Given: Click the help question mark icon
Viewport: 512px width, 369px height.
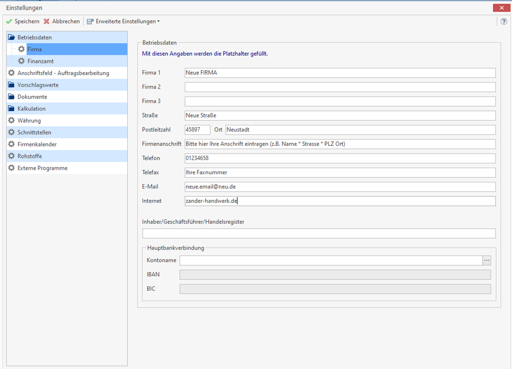Looking at the screenshot, I should click(x=504, y=22).
